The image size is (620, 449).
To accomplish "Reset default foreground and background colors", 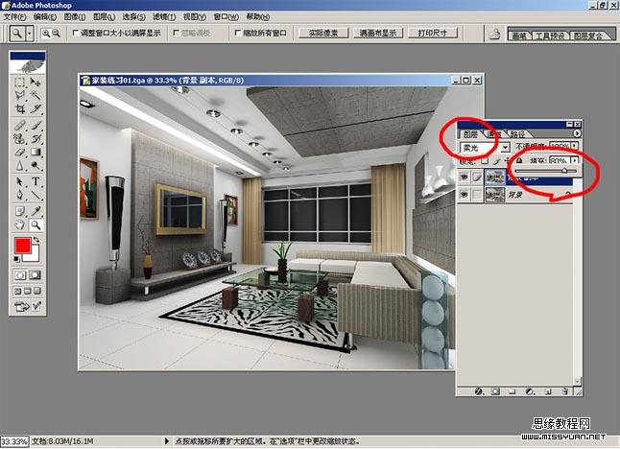I will click(16, 259).
